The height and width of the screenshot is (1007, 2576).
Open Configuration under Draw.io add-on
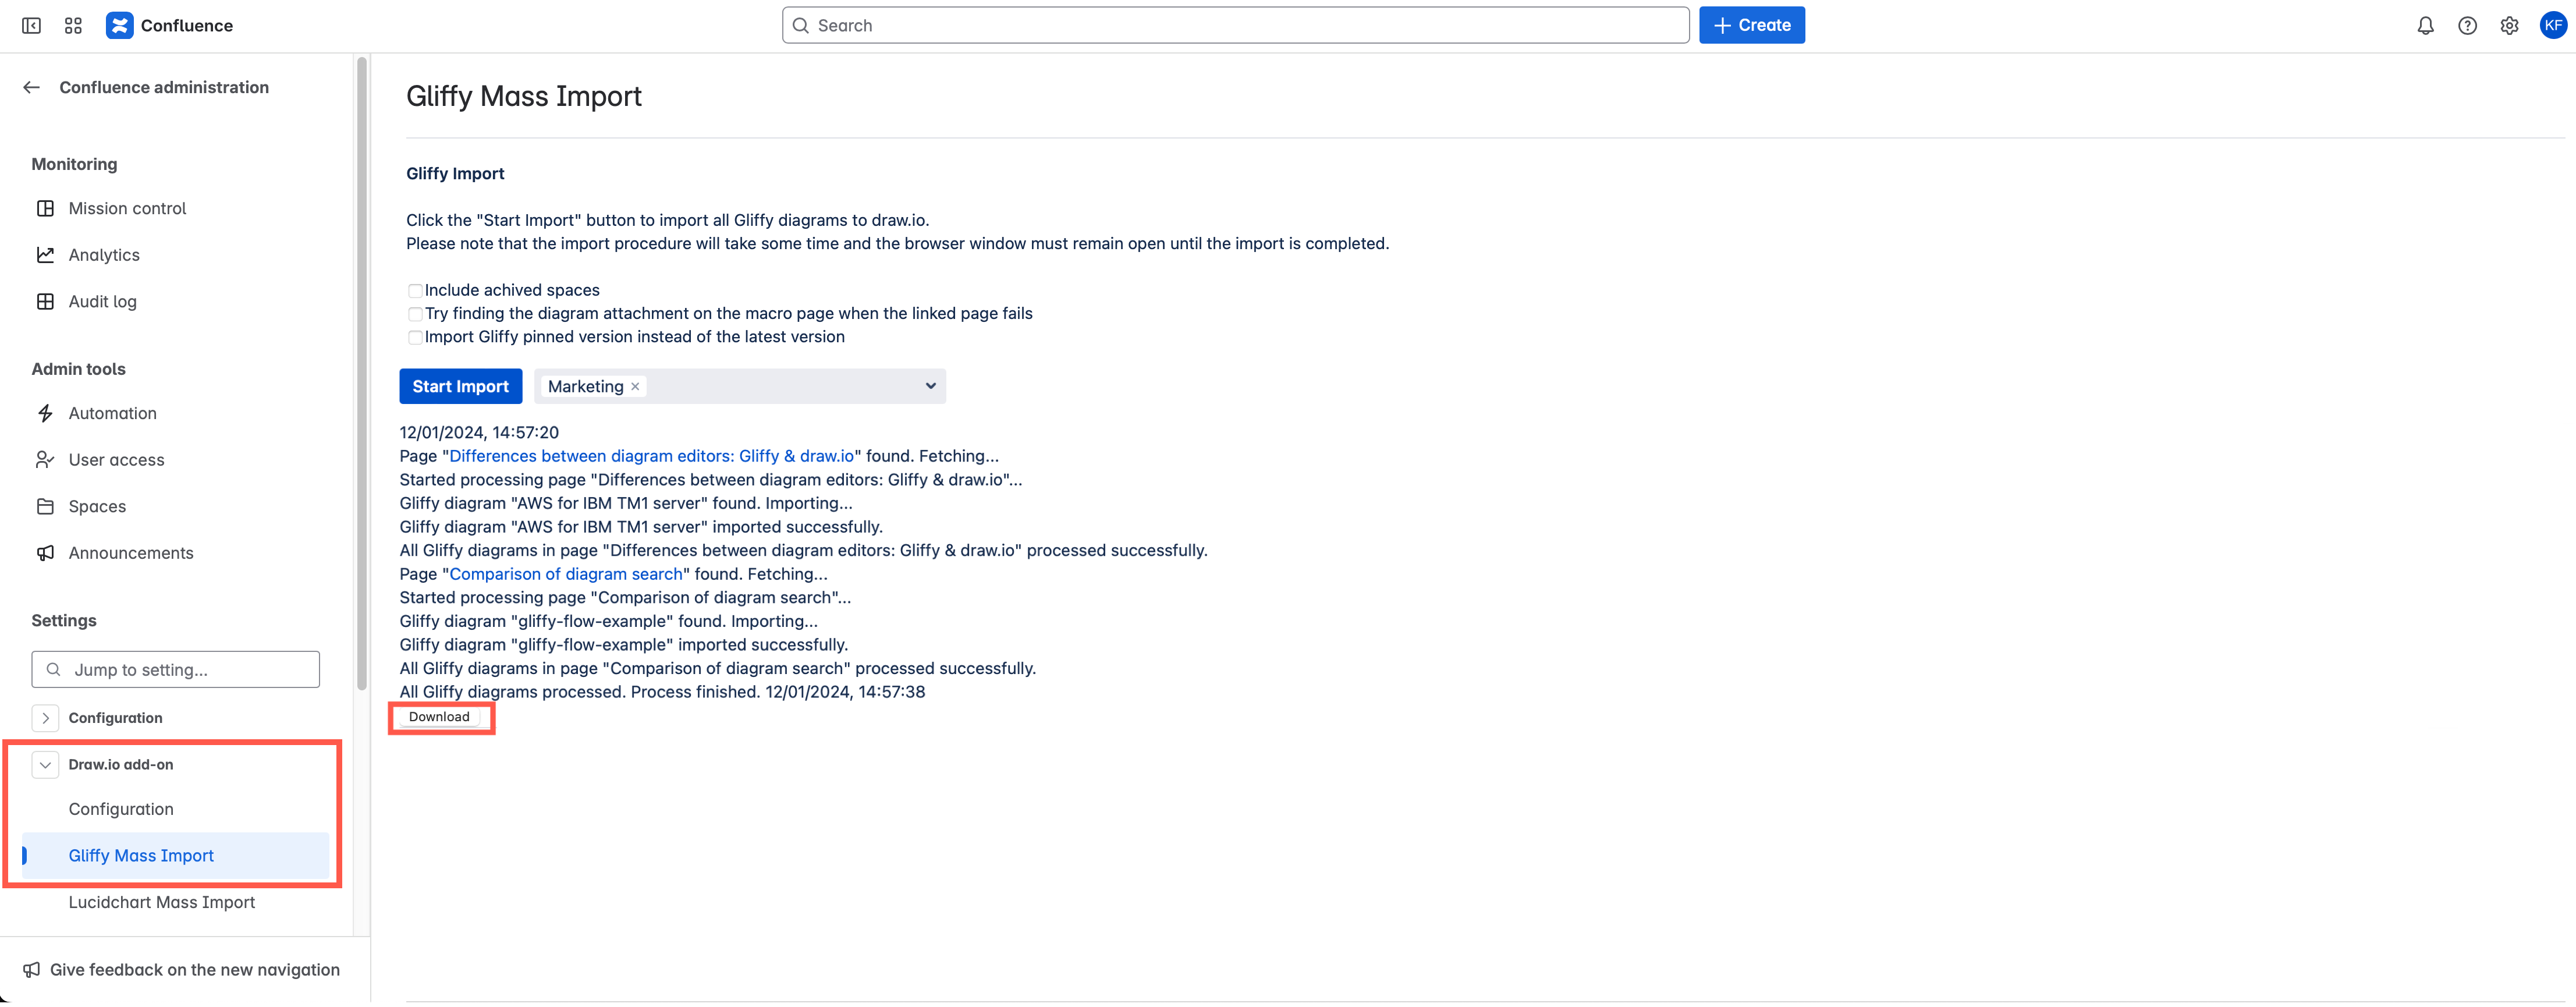tap(121, 809)
